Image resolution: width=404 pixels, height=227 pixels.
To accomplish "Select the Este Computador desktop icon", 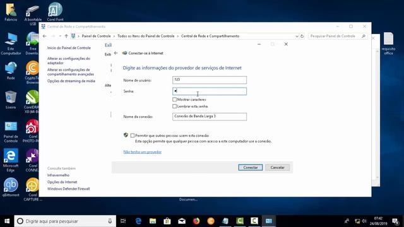I will [11, 44].
